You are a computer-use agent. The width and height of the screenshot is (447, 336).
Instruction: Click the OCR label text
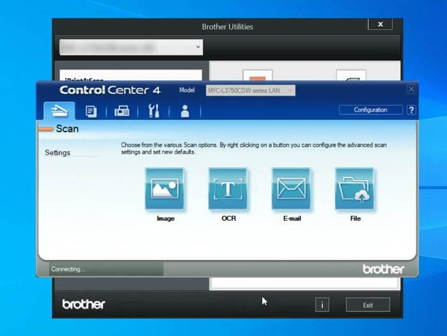[x=229, y=218]
